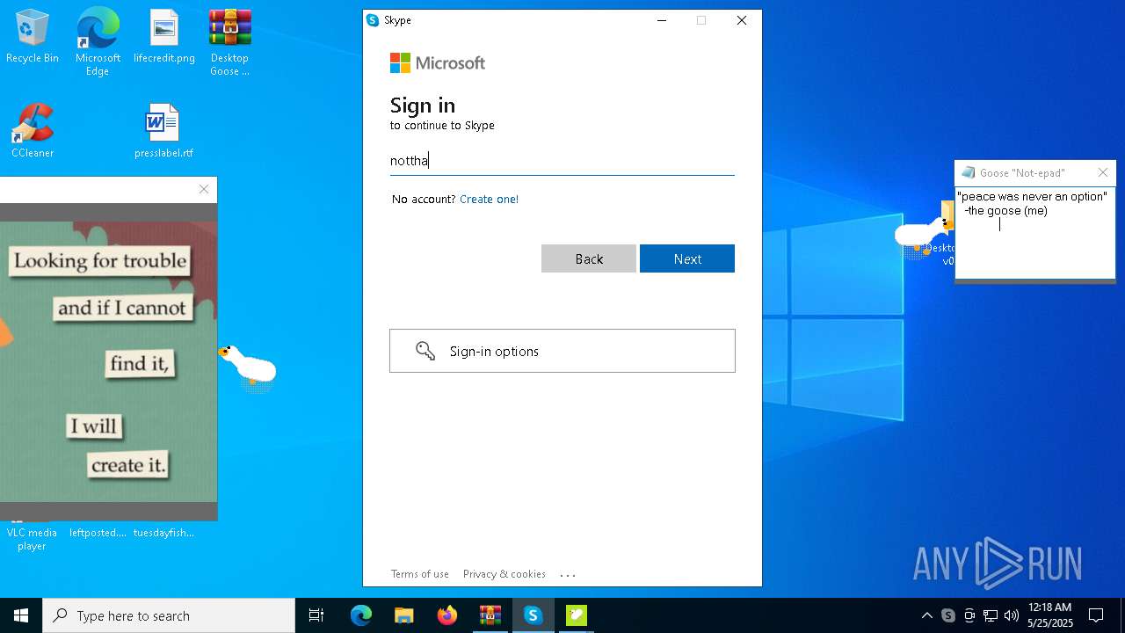Click the tray icon right of Skype
Image resolution: width=1125 pixels, height=633 pixels.
point(969,615)
